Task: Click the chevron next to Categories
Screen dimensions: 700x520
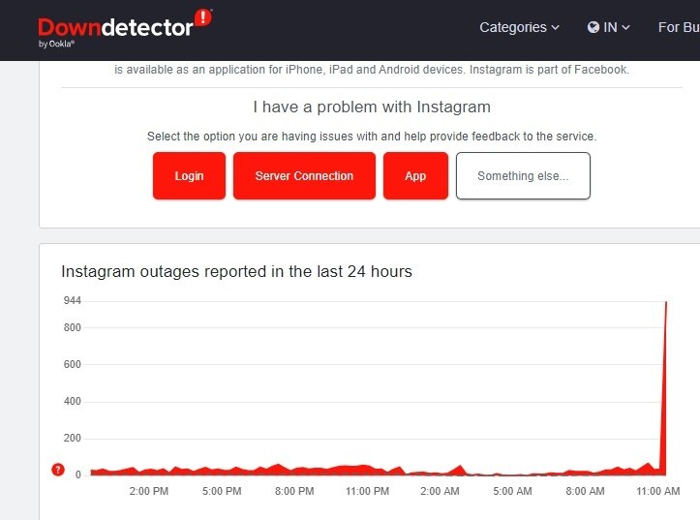Action: pyautogui.click(x=556, y=28)
